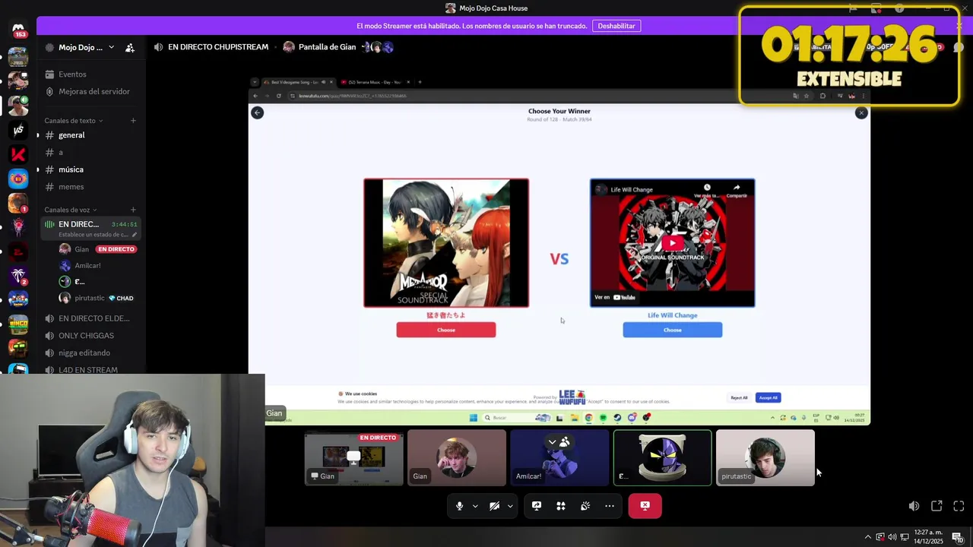Click Gian's camera video tile

(456, 457)
